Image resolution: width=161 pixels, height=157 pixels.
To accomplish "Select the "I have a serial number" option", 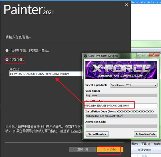I will point(7,60).
